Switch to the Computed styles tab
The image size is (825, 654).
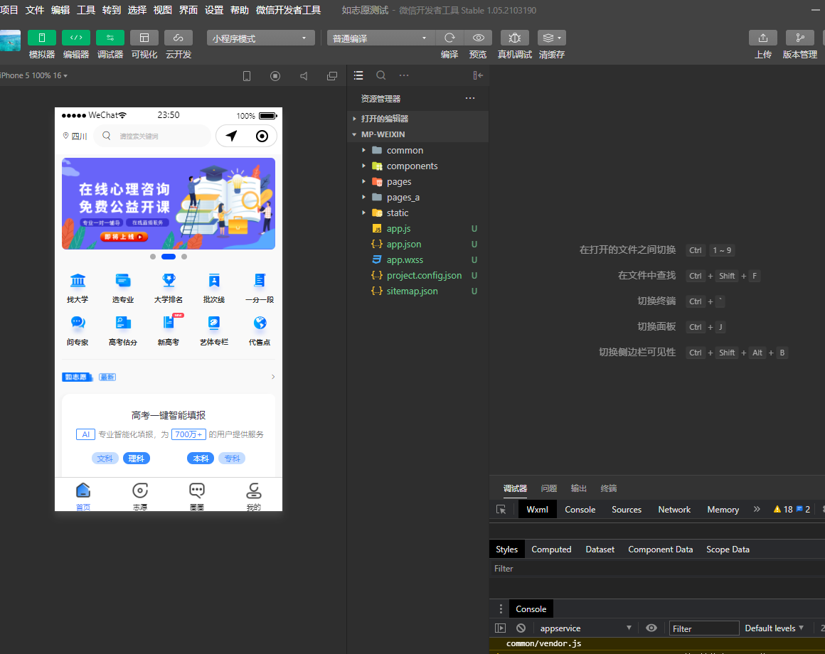point(551,550)
